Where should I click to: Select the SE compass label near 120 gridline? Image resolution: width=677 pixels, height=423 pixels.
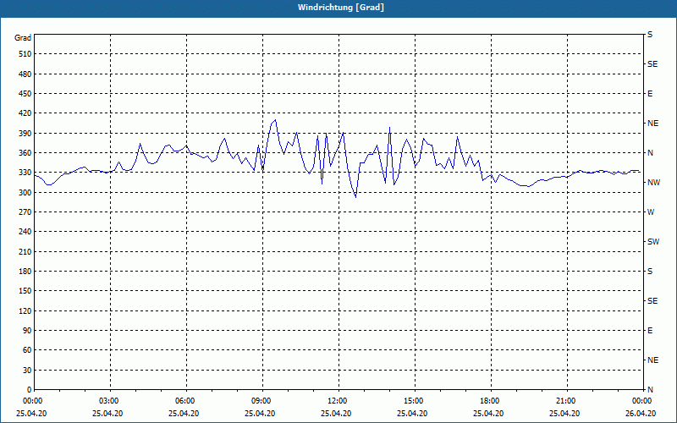point(652,301)
